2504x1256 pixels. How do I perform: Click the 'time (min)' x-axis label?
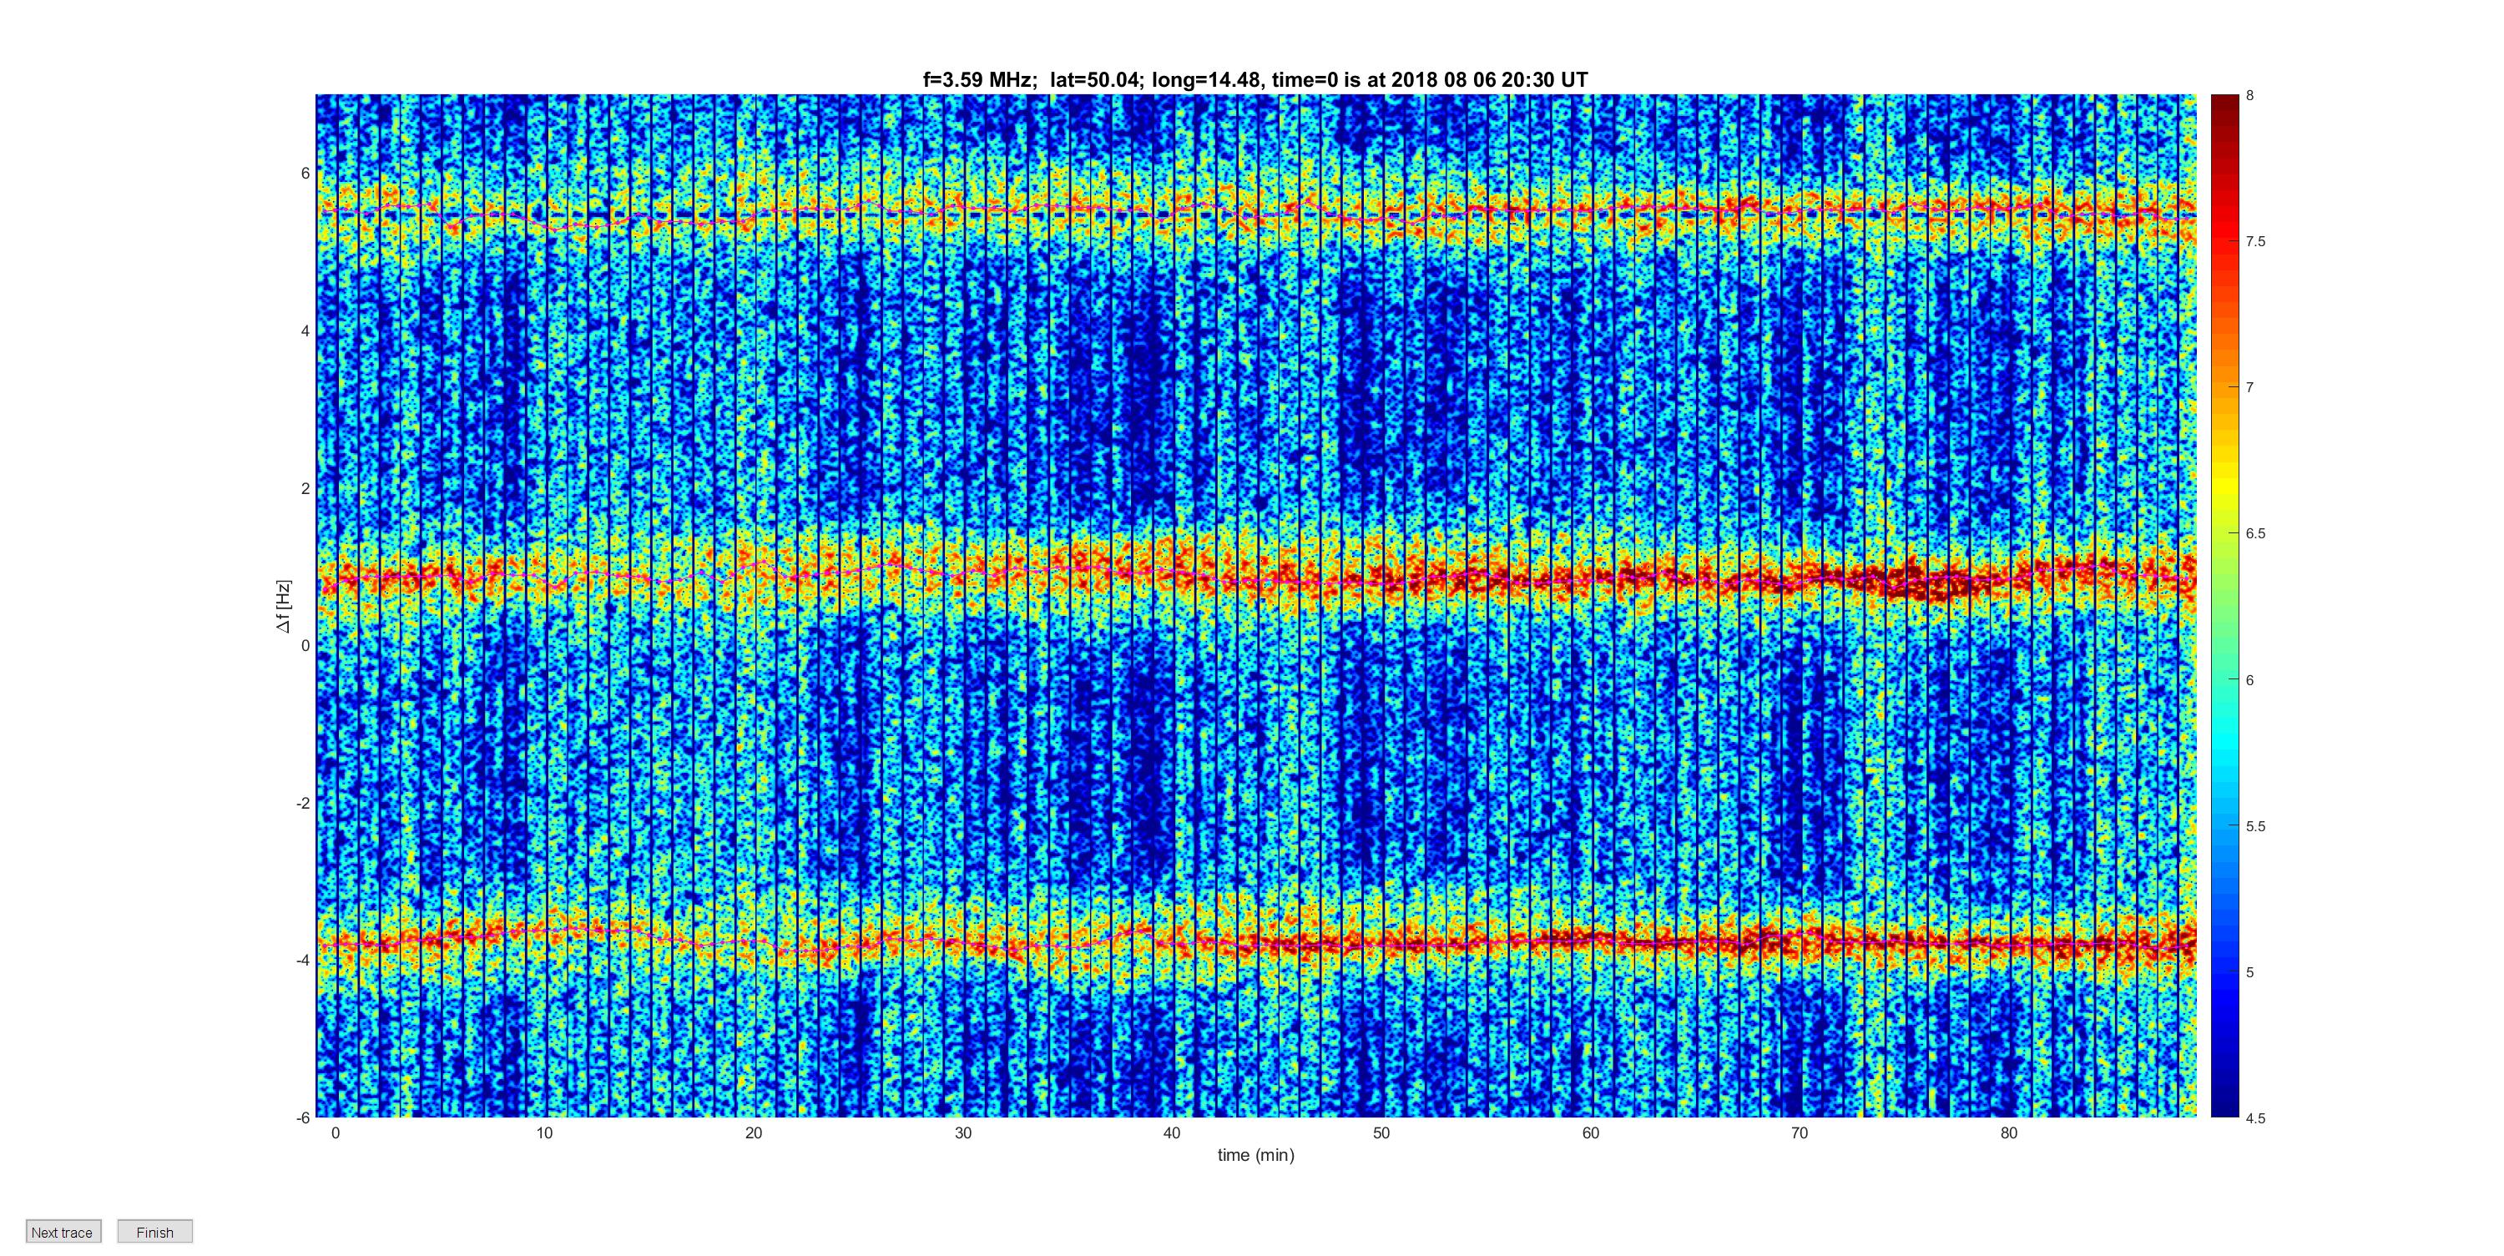tap(1256, 1155)
